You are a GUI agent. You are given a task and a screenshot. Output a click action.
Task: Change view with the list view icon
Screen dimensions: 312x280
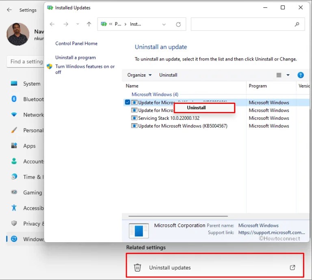point(279,75)
